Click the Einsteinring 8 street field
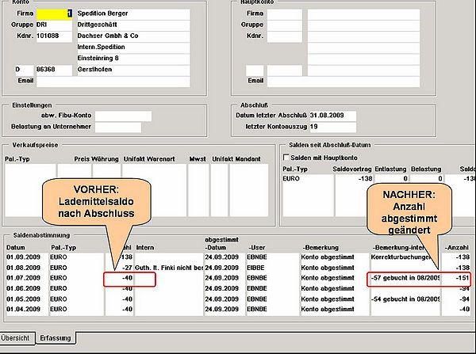476x354 pixels. pos(133,59)
